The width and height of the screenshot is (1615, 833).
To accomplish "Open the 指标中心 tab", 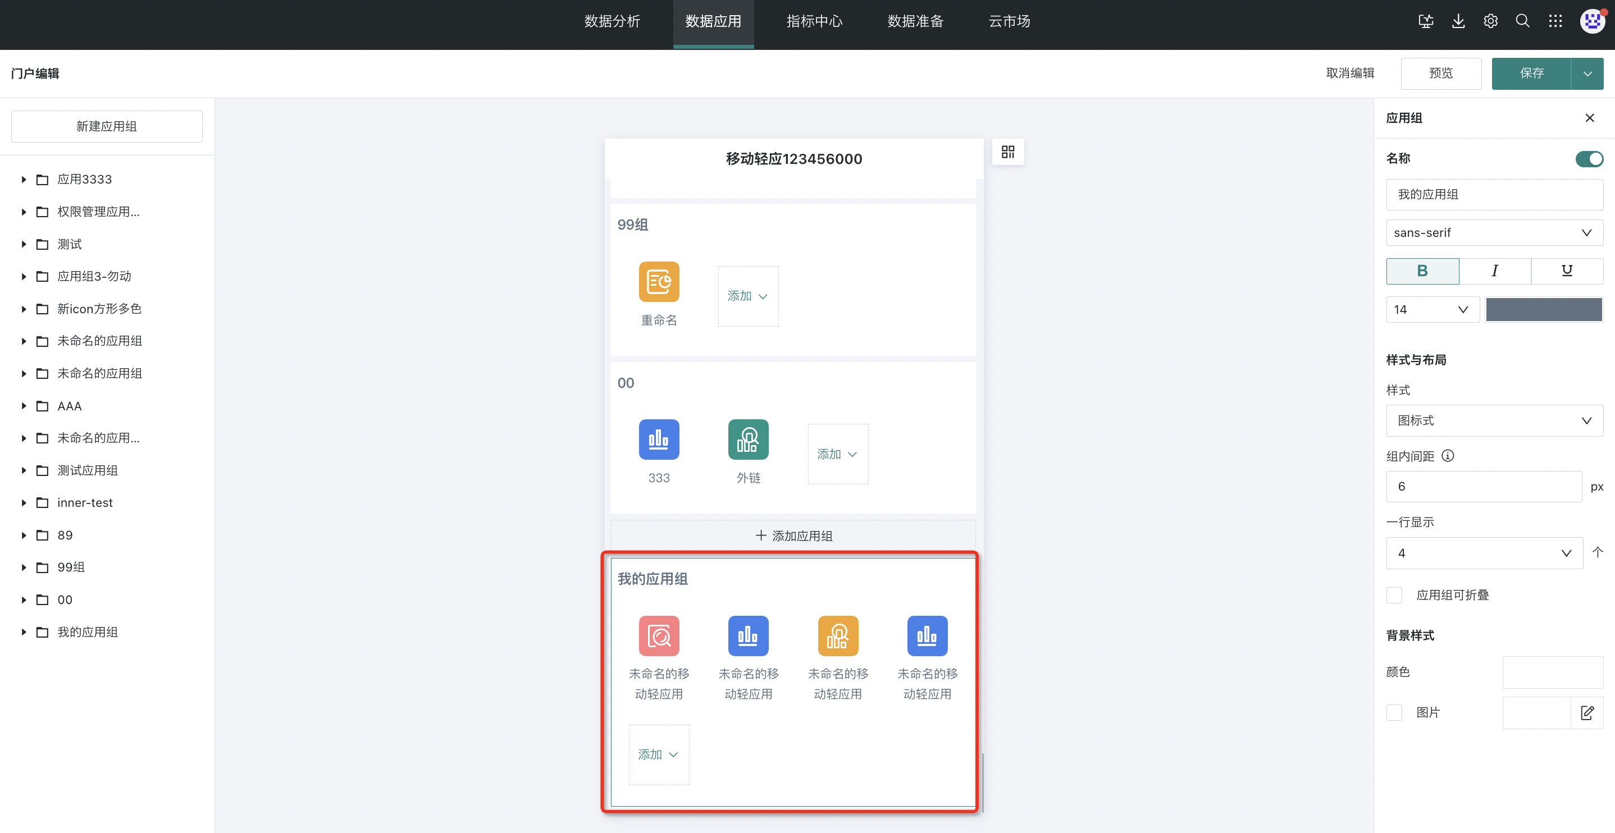I will click(814, 21).
